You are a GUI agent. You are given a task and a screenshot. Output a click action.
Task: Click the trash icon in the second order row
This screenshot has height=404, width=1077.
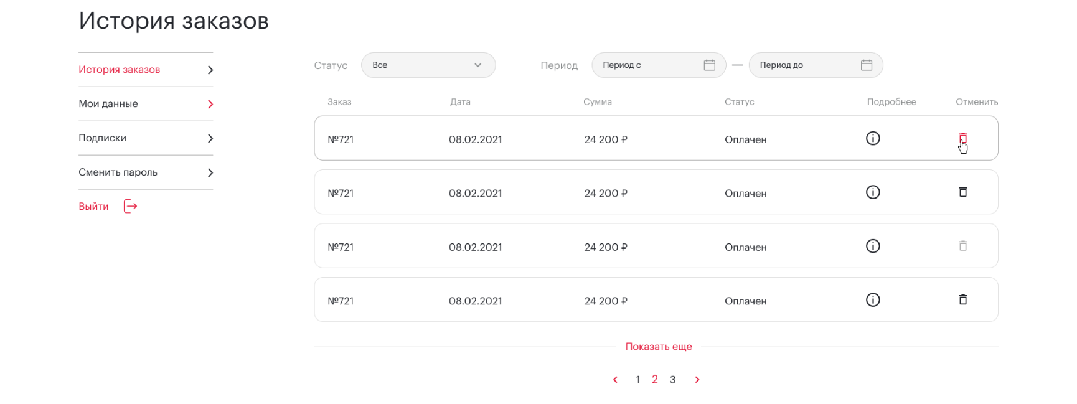click(x=962, y=192)
